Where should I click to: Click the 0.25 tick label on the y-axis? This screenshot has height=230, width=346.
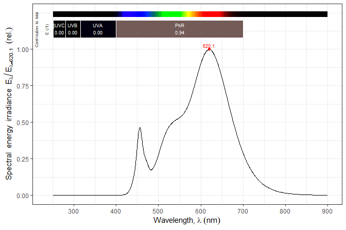tap(23, 160)
